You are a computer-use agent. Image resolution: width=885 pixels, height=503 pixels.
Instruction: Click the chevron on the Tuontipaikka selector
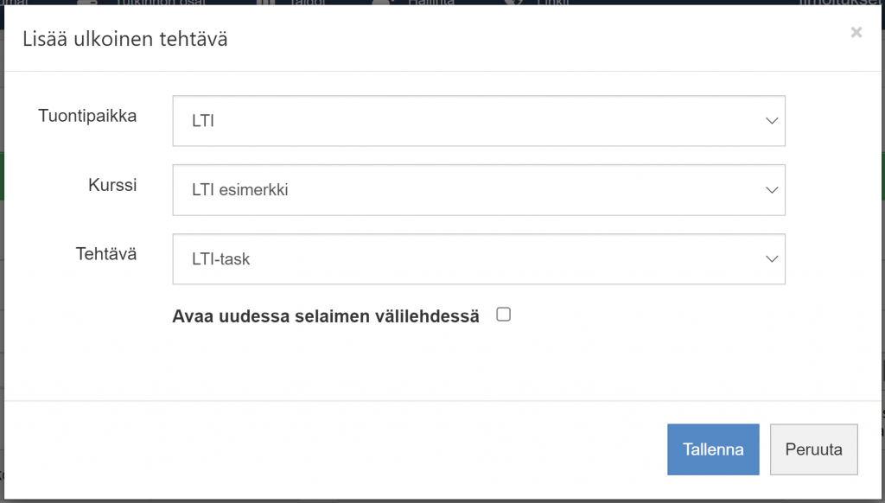[772, 121]
